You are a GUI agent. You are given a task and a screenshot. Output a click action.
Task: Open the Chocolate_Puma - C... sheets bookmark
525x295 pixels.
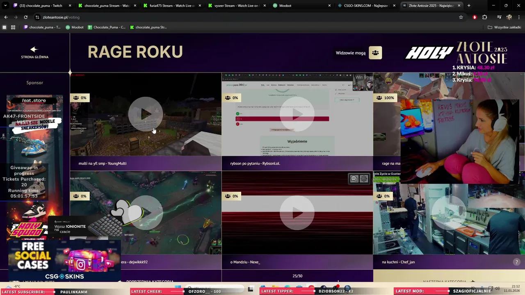coord(107,27)
